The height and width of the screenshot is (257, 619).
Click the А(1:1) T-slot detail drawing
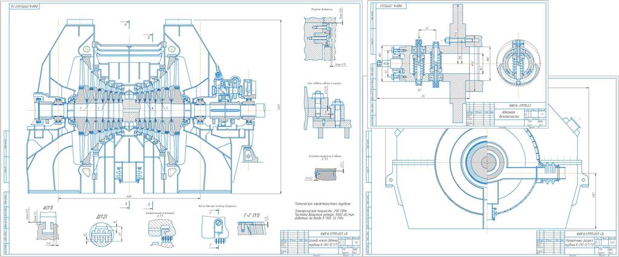(x=47, y=227)
